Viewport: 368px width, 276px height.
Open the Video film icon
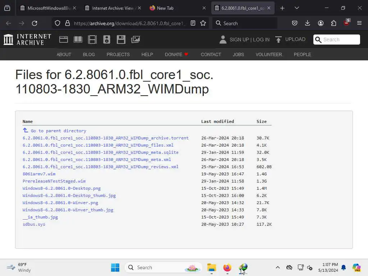click(x=92, y=40)
